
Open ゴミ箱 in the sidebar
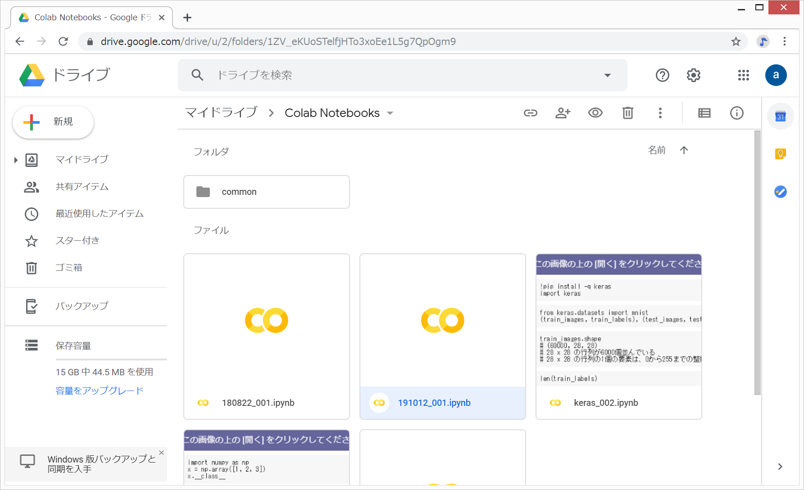coord(68,268)
